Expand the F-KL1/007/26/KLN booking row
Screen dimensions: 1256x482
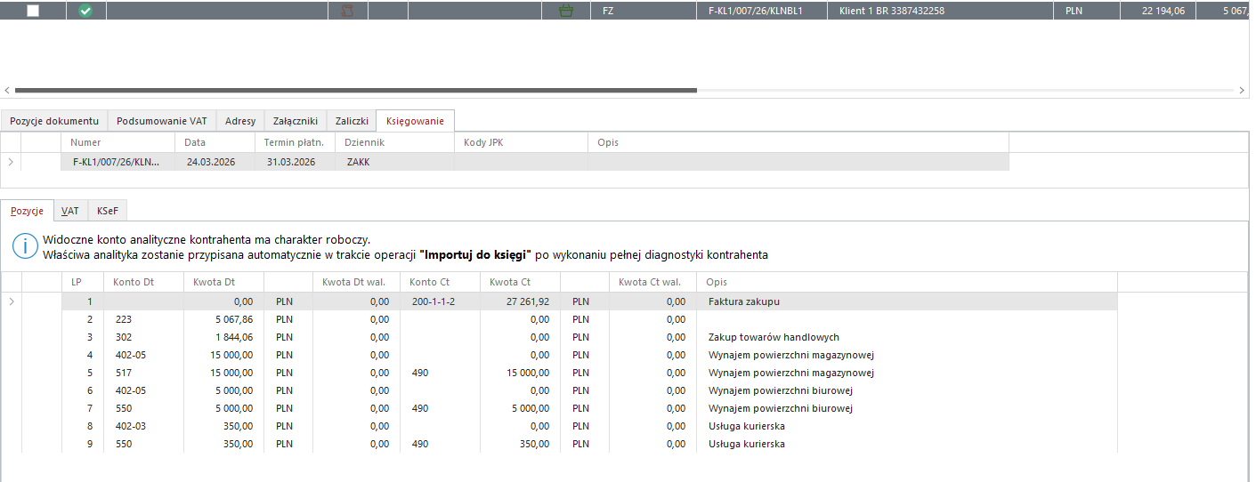tap(11, 162)
